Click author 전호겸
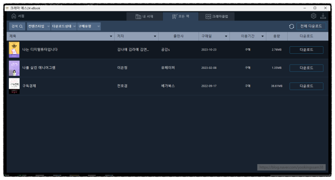This screenshot has width=335, height=180. click(x=122, y=86)
